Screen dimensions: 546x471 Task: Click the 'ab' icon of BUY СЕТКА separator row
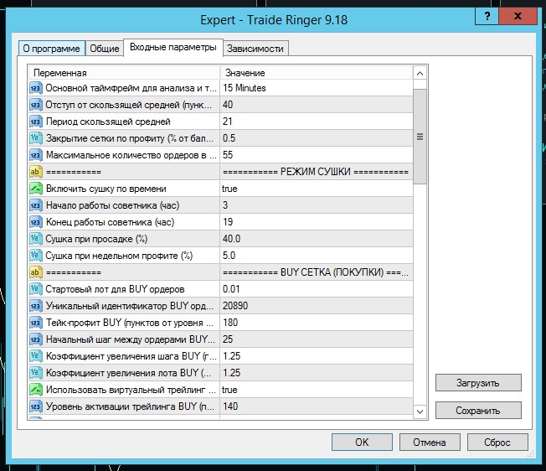pos(35,272)
